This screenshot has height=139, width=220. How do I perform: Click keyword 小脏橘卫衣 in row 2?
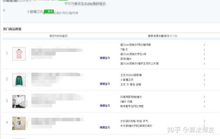(x=127, y=80)
